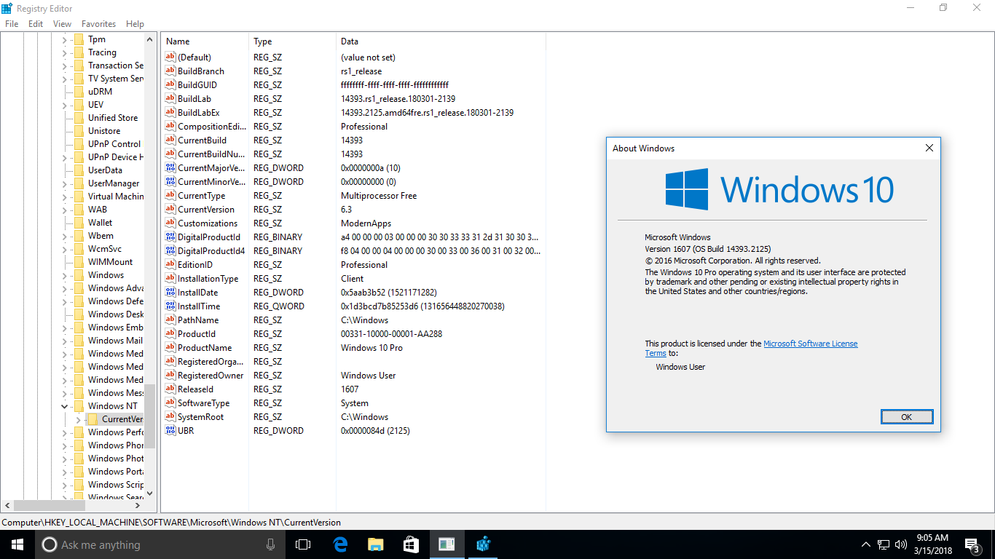This screenshot has width=995, height=559.
Task: Open the View menu
Action: point(62,24)
